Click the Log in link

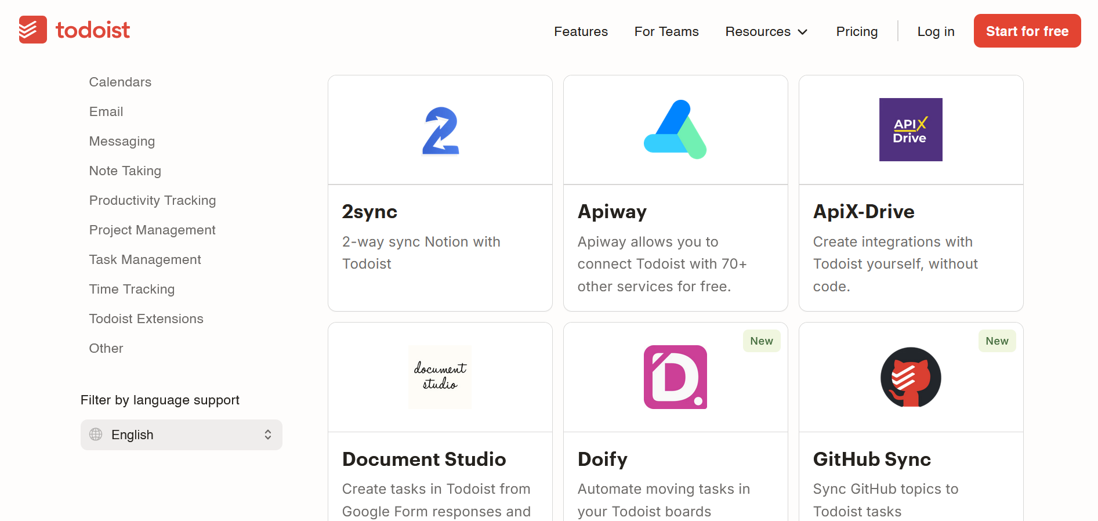[x=936, y=31]
